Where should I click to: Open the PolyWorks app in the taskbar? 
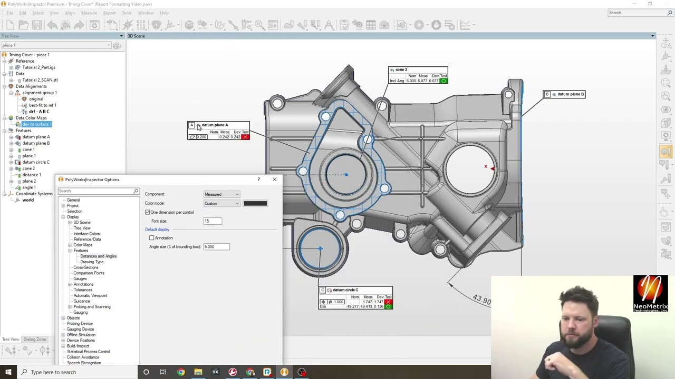pos(284,372)
